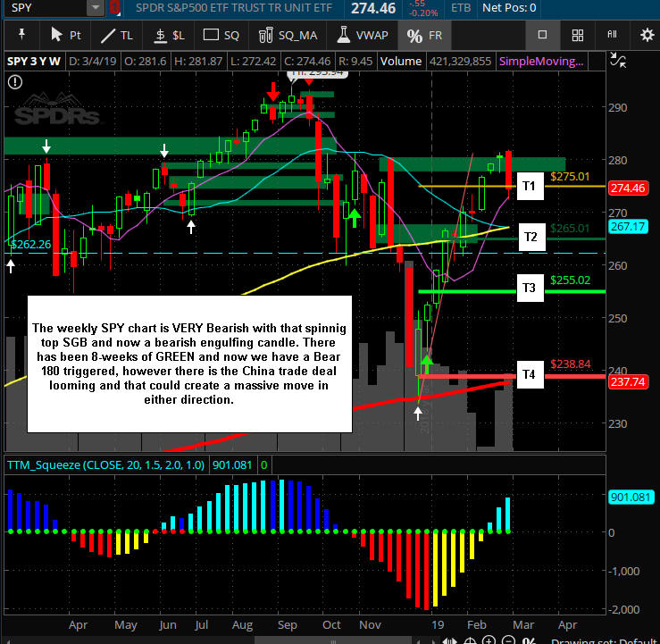Click the green 0 squeeze value
Viewport: 660px width, 644px height.
[x=264, y=465]
